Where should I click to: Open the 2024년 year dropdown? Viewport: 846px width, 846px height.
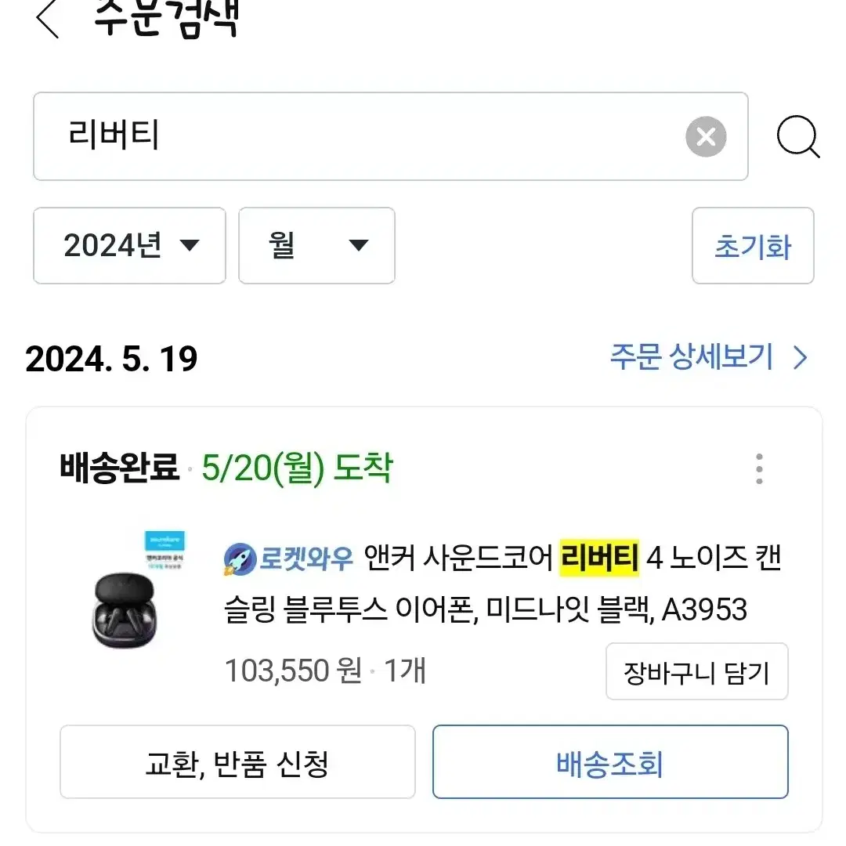(129, 245)
